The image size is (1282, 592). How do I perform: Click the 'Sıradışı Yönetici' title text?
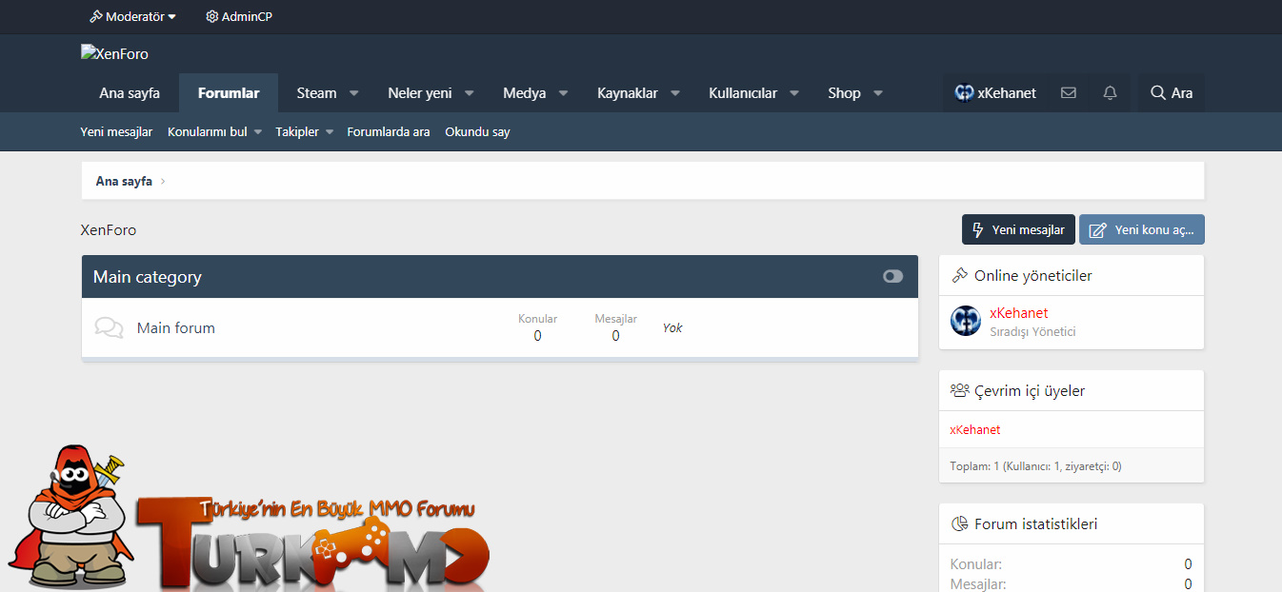coord(1033,331)
